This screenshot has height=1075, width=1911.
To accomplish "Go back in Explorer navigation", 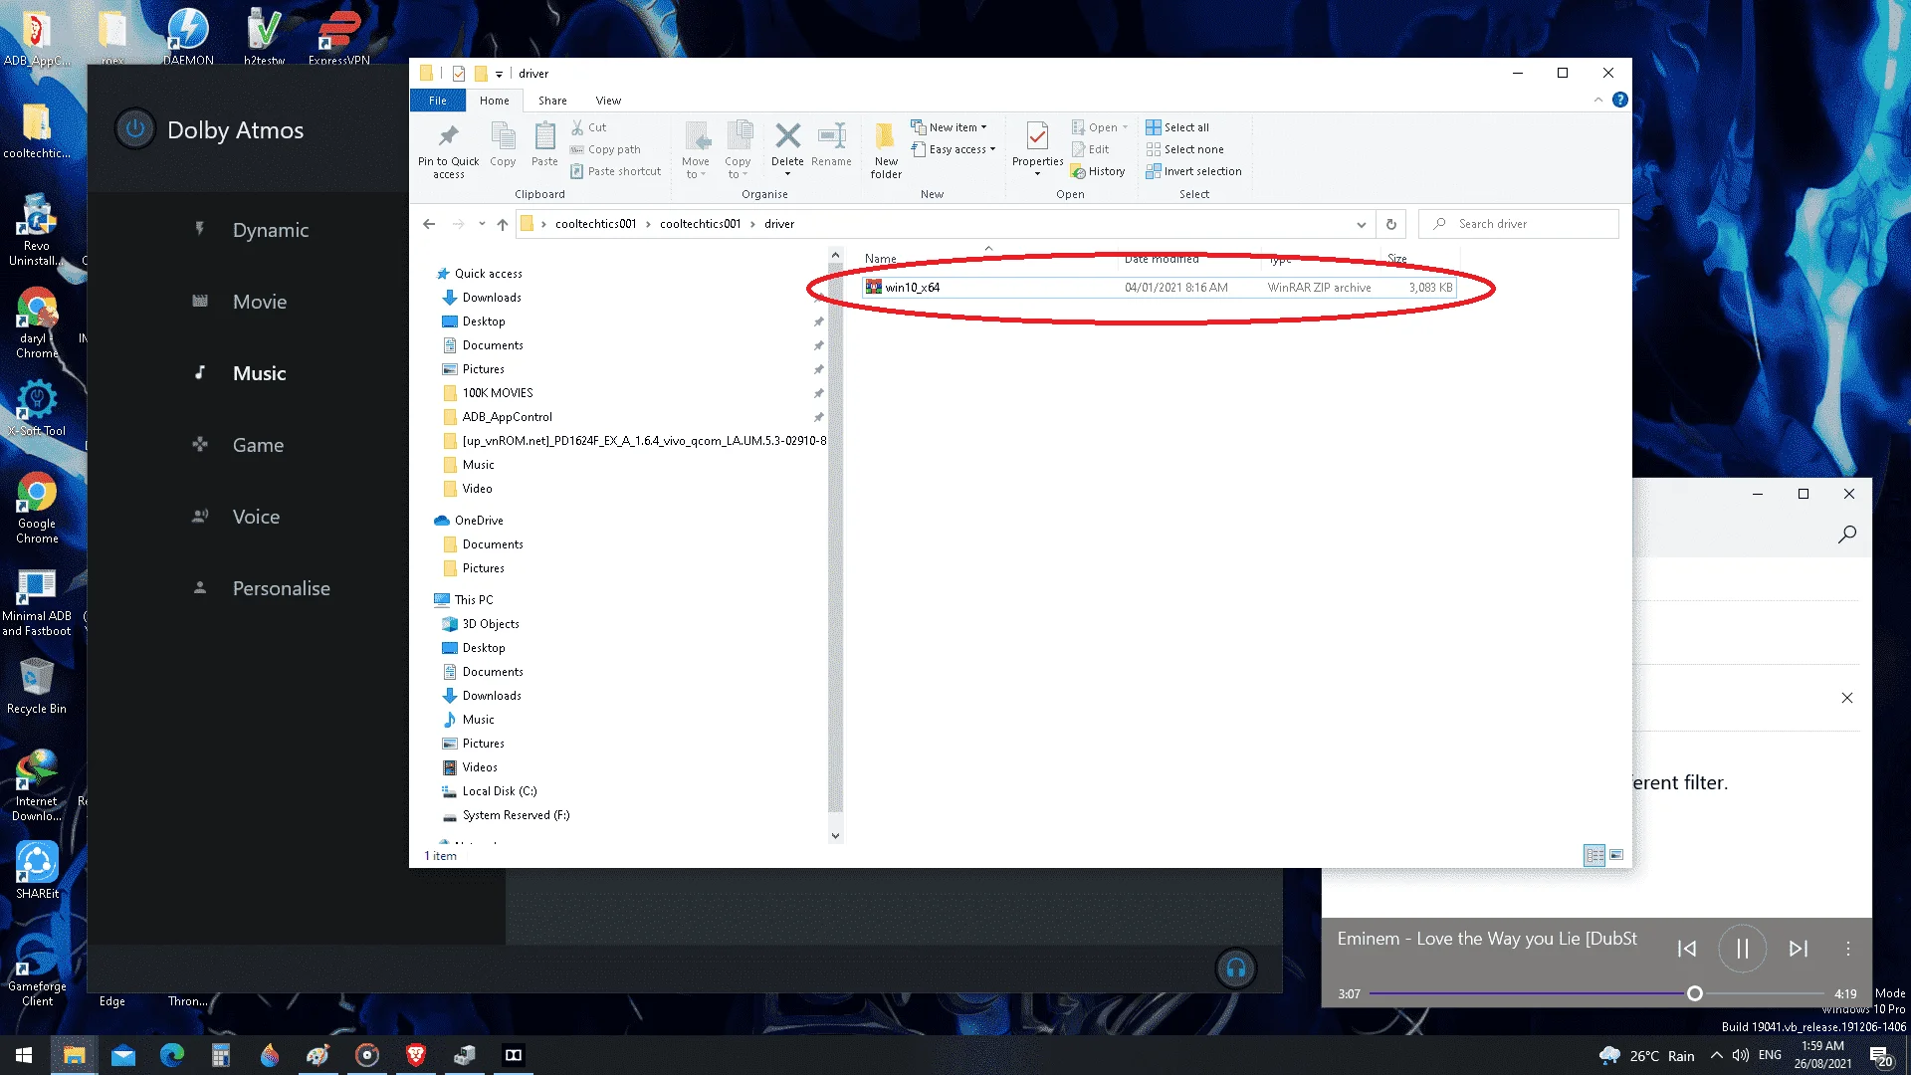I will pos(429,224).
